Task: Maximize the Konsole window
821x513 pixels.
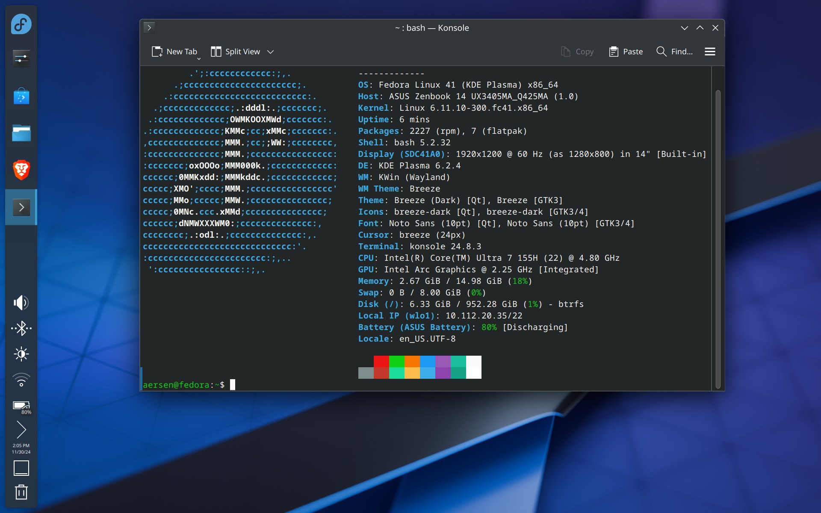Action: click(700, 28)
